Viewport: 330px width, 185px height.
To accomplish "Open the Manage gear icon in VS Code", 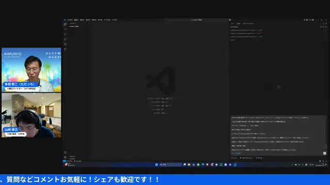I will [65, 157].
